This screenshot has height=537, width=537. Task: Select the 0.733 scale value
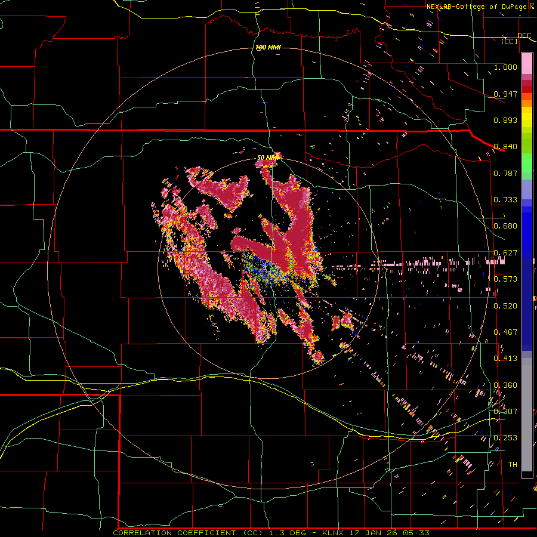click(x=505, y=200)
